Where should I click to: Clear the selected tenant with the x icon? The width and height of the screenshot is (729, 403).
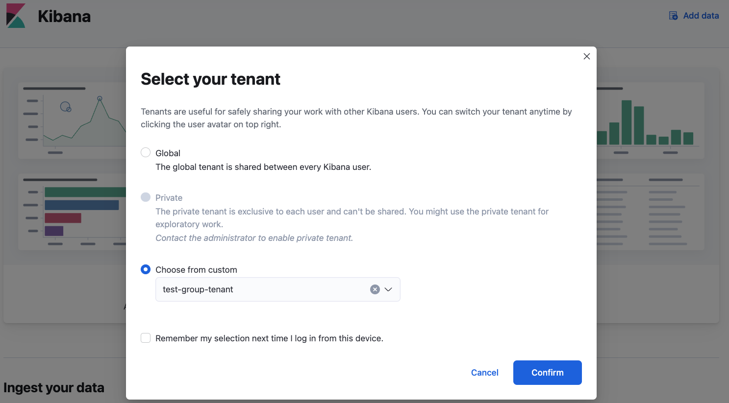coord(375,289)
